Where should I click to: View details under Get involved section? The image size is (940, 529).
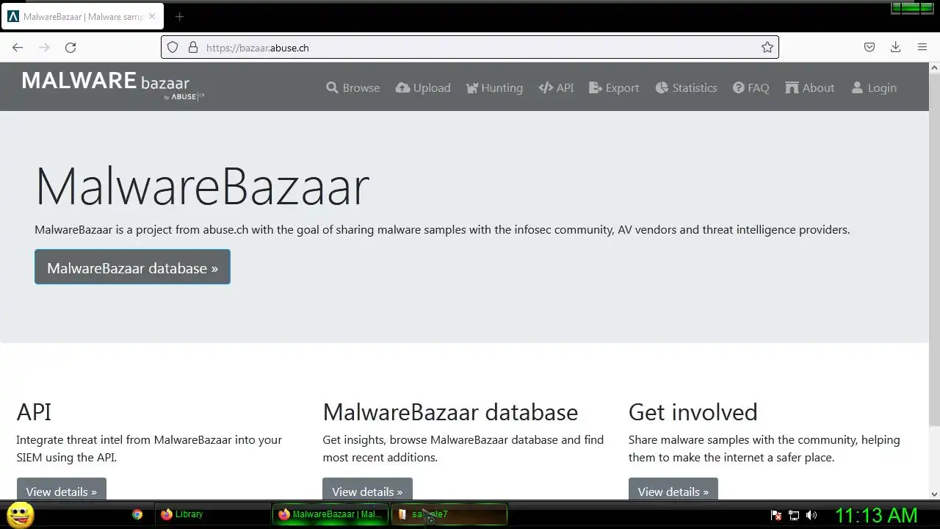(x=673, y=492)
